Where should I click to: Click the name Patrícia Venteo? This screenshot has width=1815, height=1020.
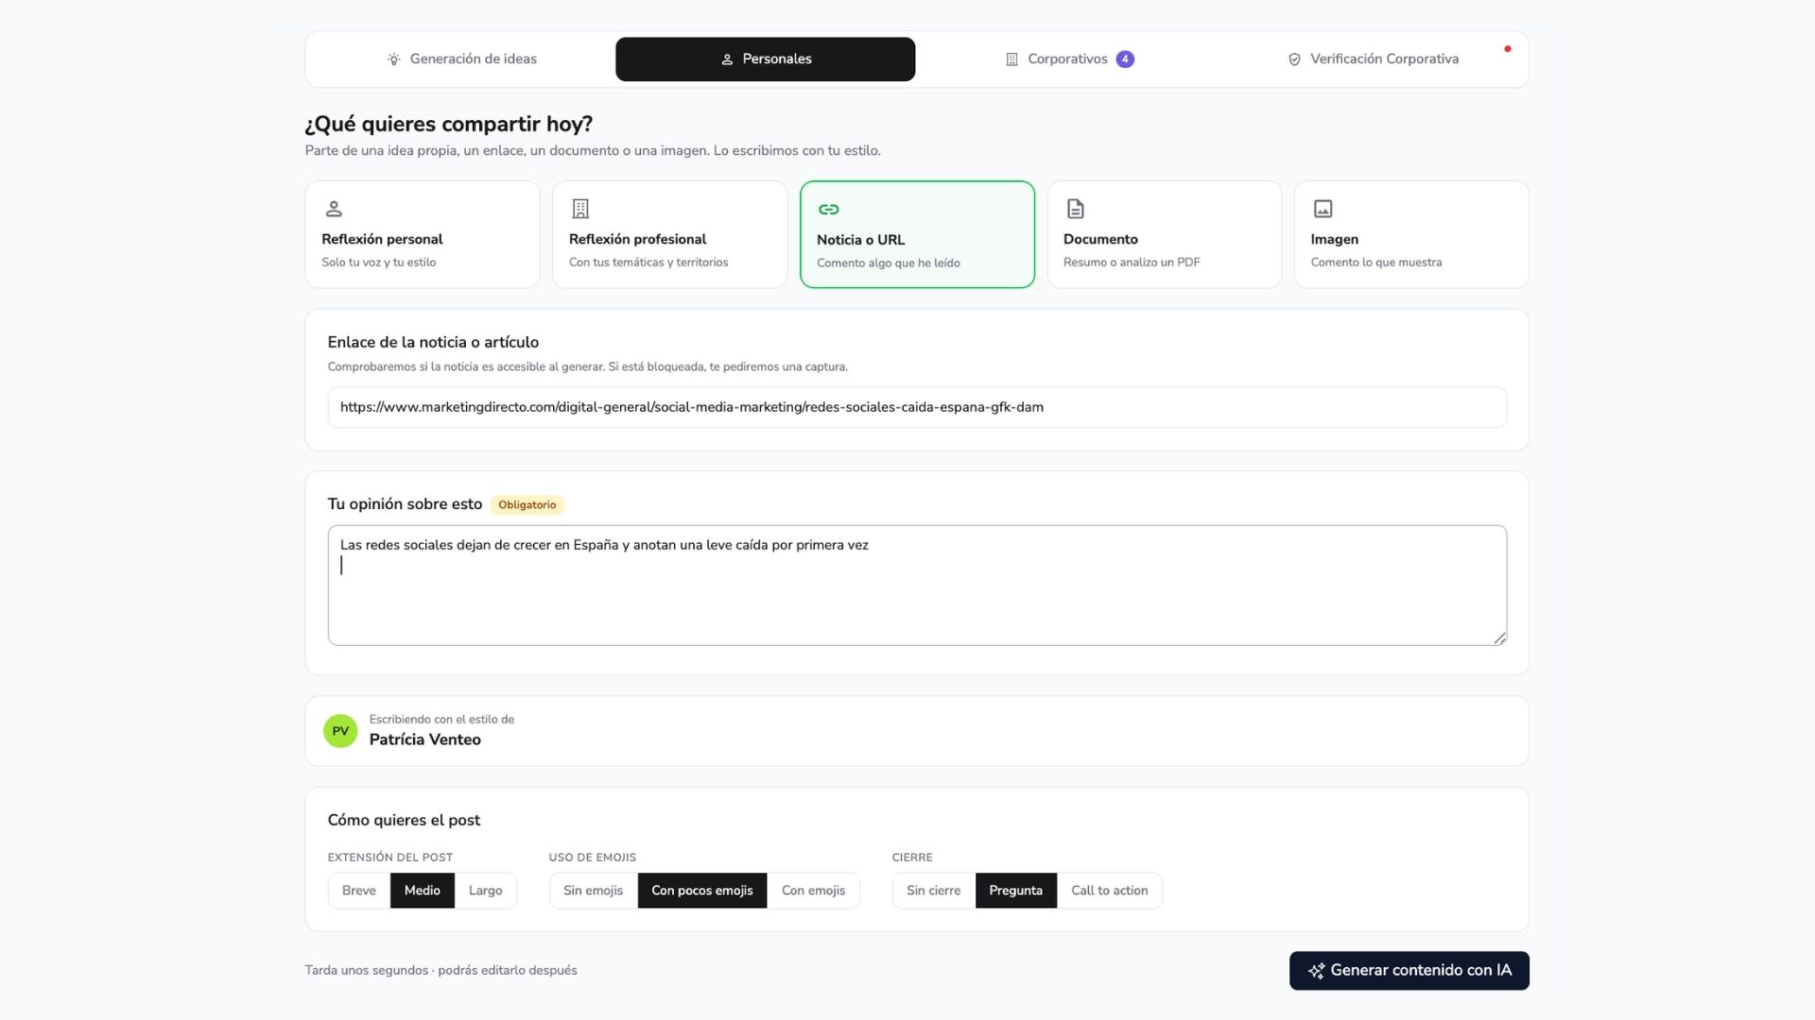pyautogui.click(x=424, y=739)
